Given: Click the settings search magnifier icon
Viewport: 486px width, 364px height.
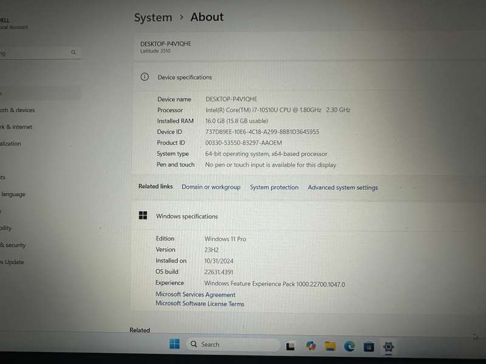Looking at the screenshot, I should click(74, 52).
